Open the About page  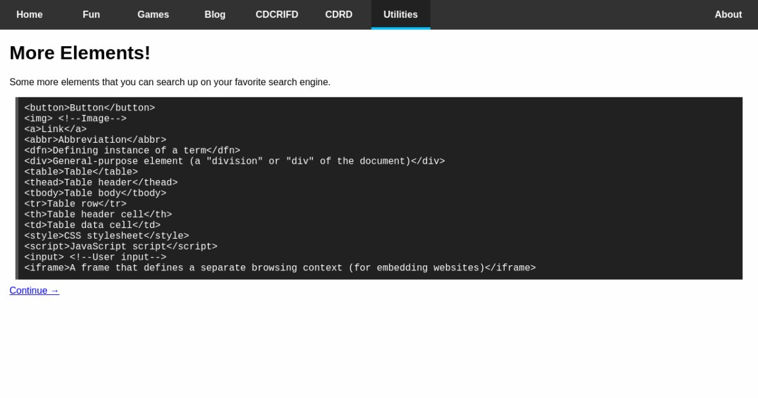point(728,15)
